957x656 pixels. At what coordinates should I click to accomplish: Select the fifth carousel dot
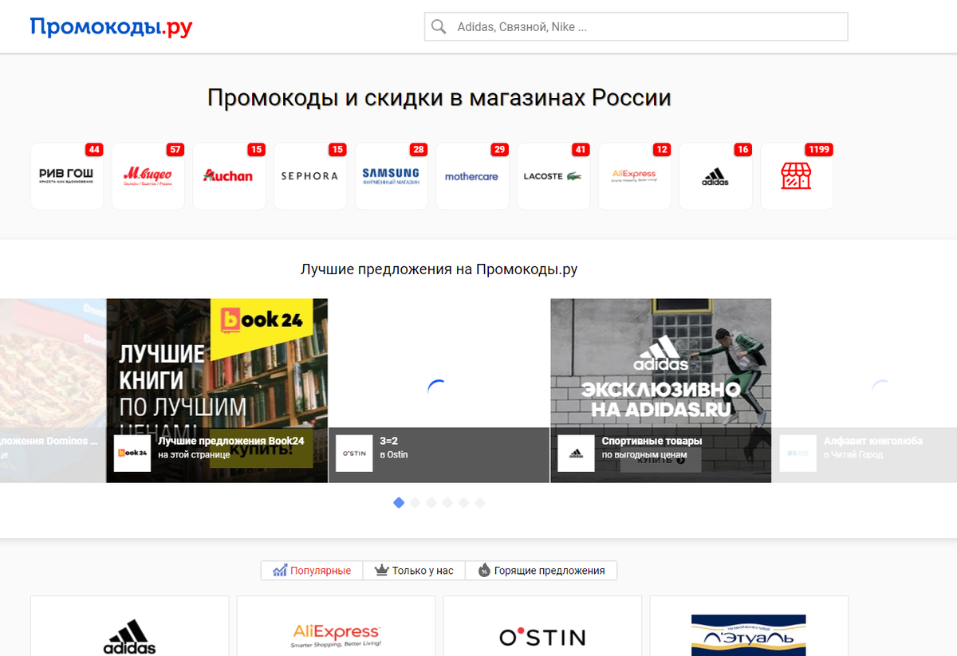(463, 502)
